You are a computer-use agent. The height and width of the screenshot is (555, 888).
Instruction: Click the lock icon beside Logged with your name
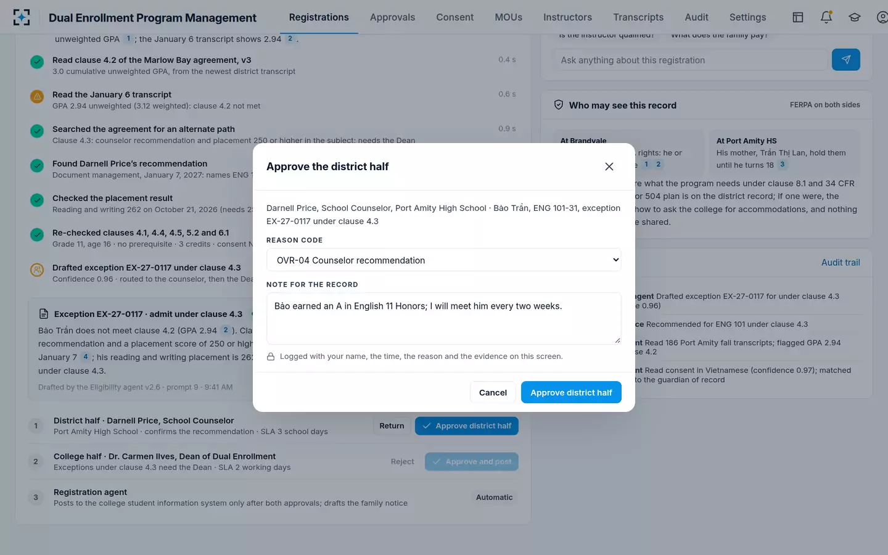coord(271,356)
